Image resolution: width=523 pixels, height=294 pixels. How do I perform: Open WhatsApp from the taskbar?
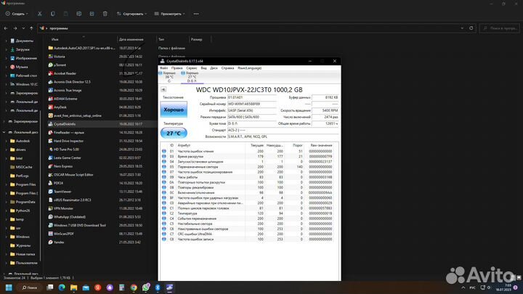146,287
